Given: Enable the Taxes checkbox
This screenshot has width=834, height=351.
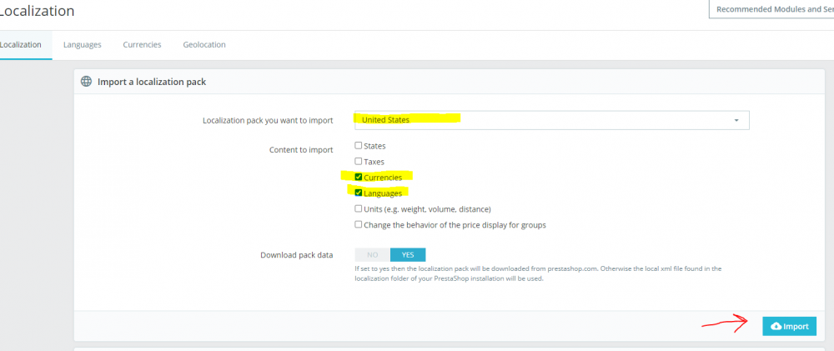Looking at the screenshot, I should coord(359,161).
